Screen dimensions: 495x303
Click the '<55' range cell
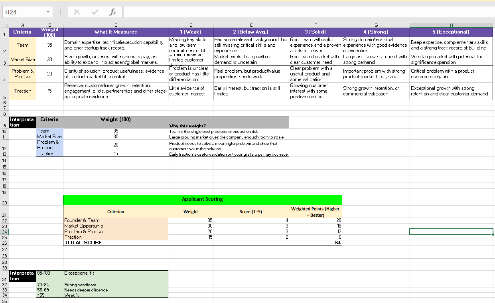(49, 295)
